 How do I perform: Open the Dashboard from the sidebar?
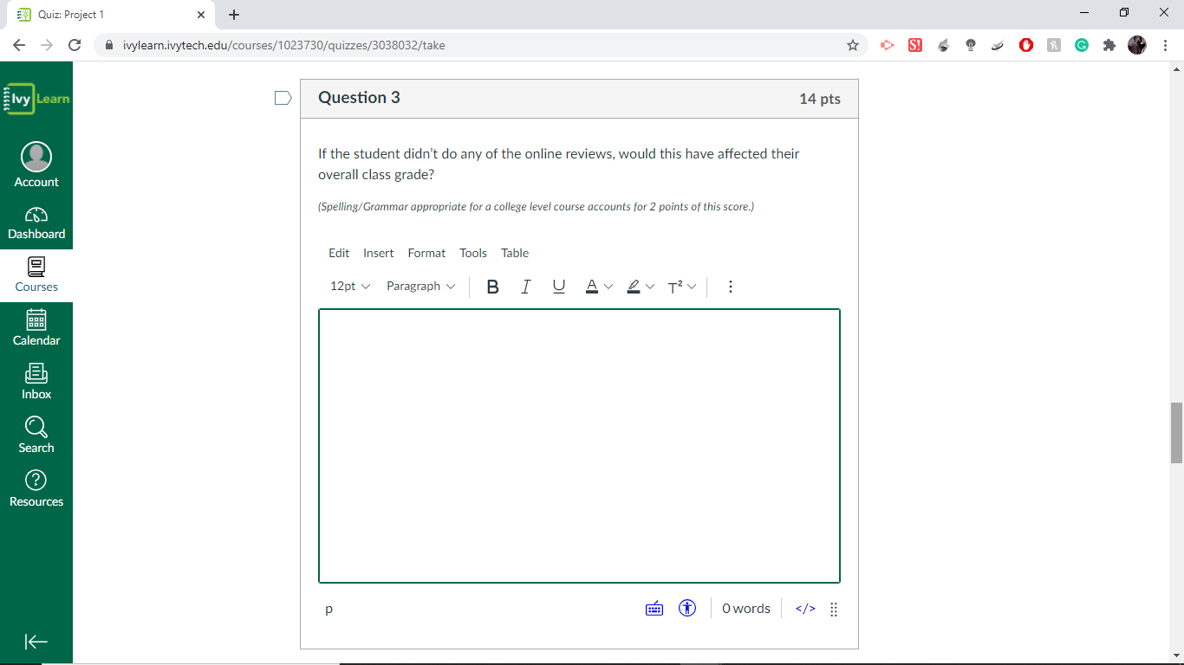click(x=36, y=222)
